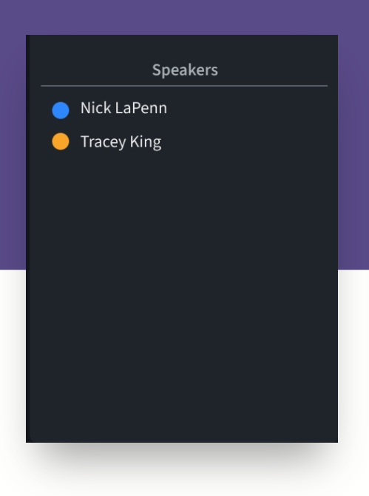Click the orange dot beside Tracey King
The image size is (369, 496).
(x=61, y=141)
